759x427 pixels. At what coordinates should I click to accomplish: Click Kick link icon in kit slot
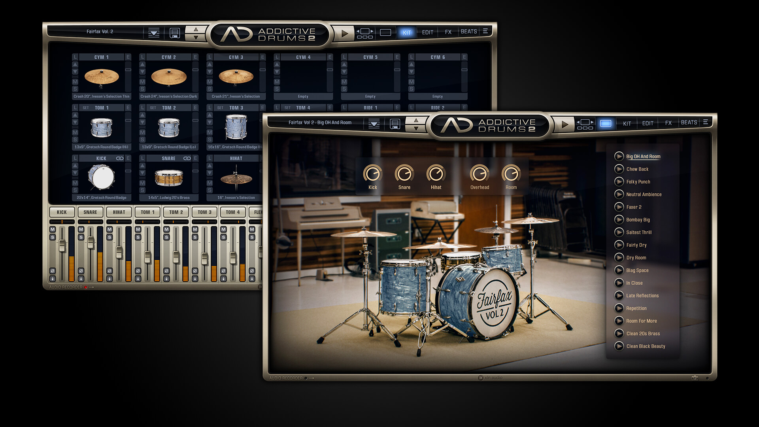pyautogui.click(x=120, y=158)
